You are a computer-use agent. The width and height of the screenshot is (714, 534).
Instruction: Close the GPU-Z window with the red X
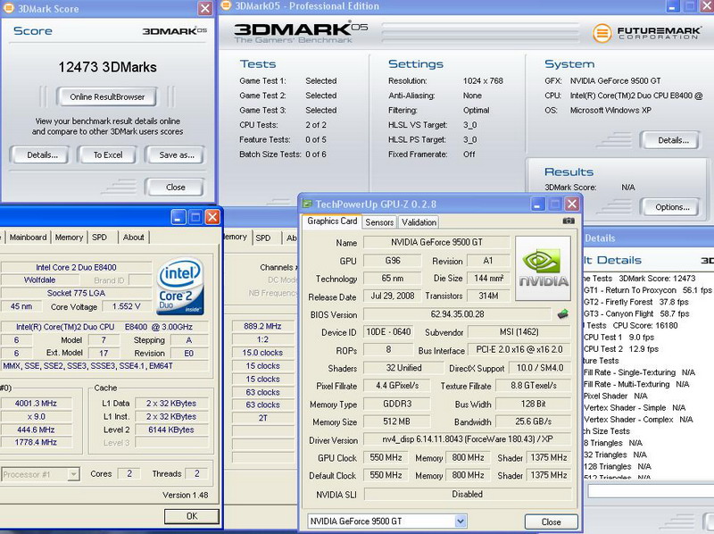(572, 204)
